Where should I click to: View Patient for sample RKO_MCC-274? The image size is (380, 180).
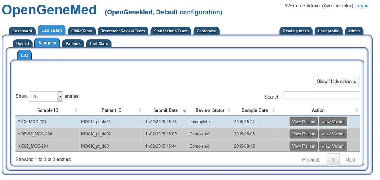pyautogui.click(x=303, y=122)
